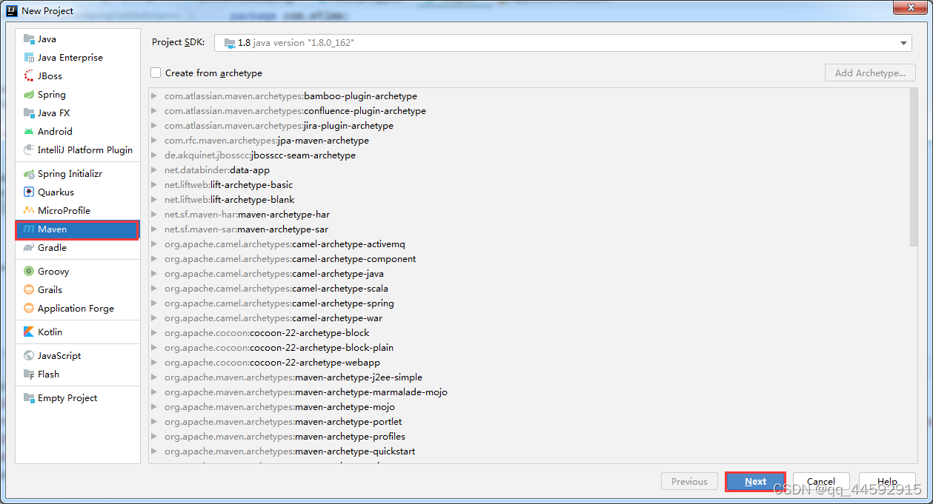Choose Gradle project type label
933x504 pixels.
click(x=53, y=248)
